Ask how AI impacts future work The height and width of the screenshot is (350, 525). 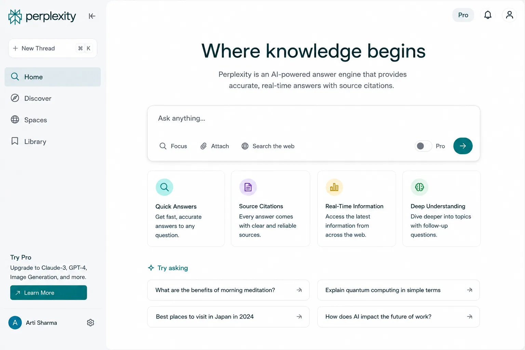click(x=399, y=317)
